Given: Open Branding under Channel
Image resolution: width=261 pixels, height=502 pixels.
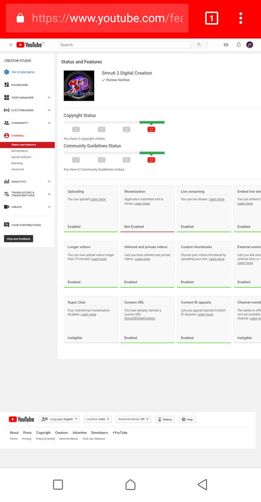Looking at the screenshot, I should (16, 163).
